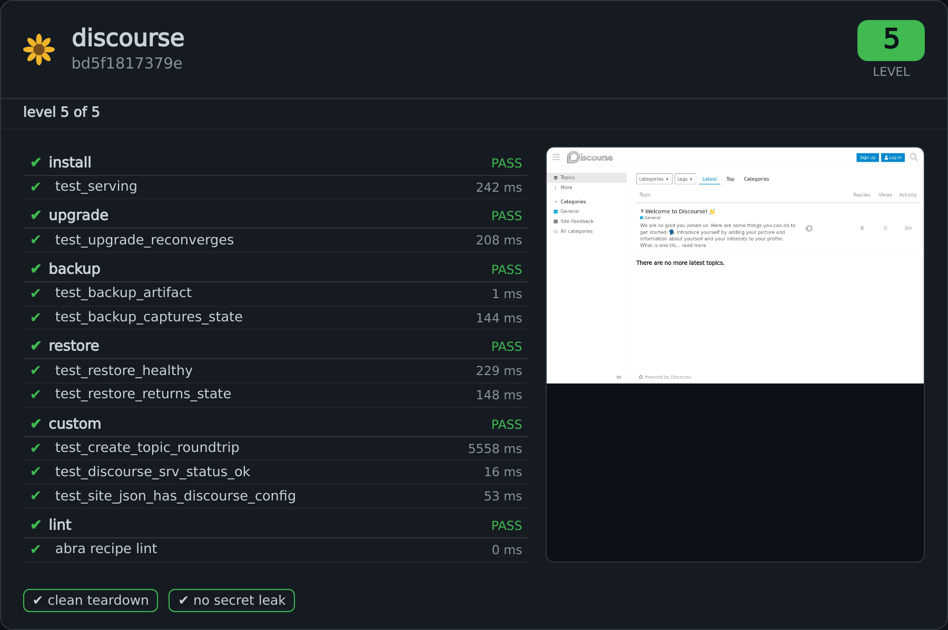Viewport: 948px width, 630px height.
Task: Click the check mark next to abra recipe lint
Action: pos(36,549)
